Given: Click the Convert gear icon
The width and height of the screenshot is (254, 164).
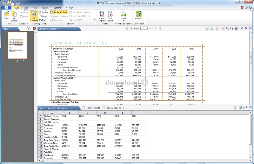Looking at the screenshot, I should click(138, 14).
